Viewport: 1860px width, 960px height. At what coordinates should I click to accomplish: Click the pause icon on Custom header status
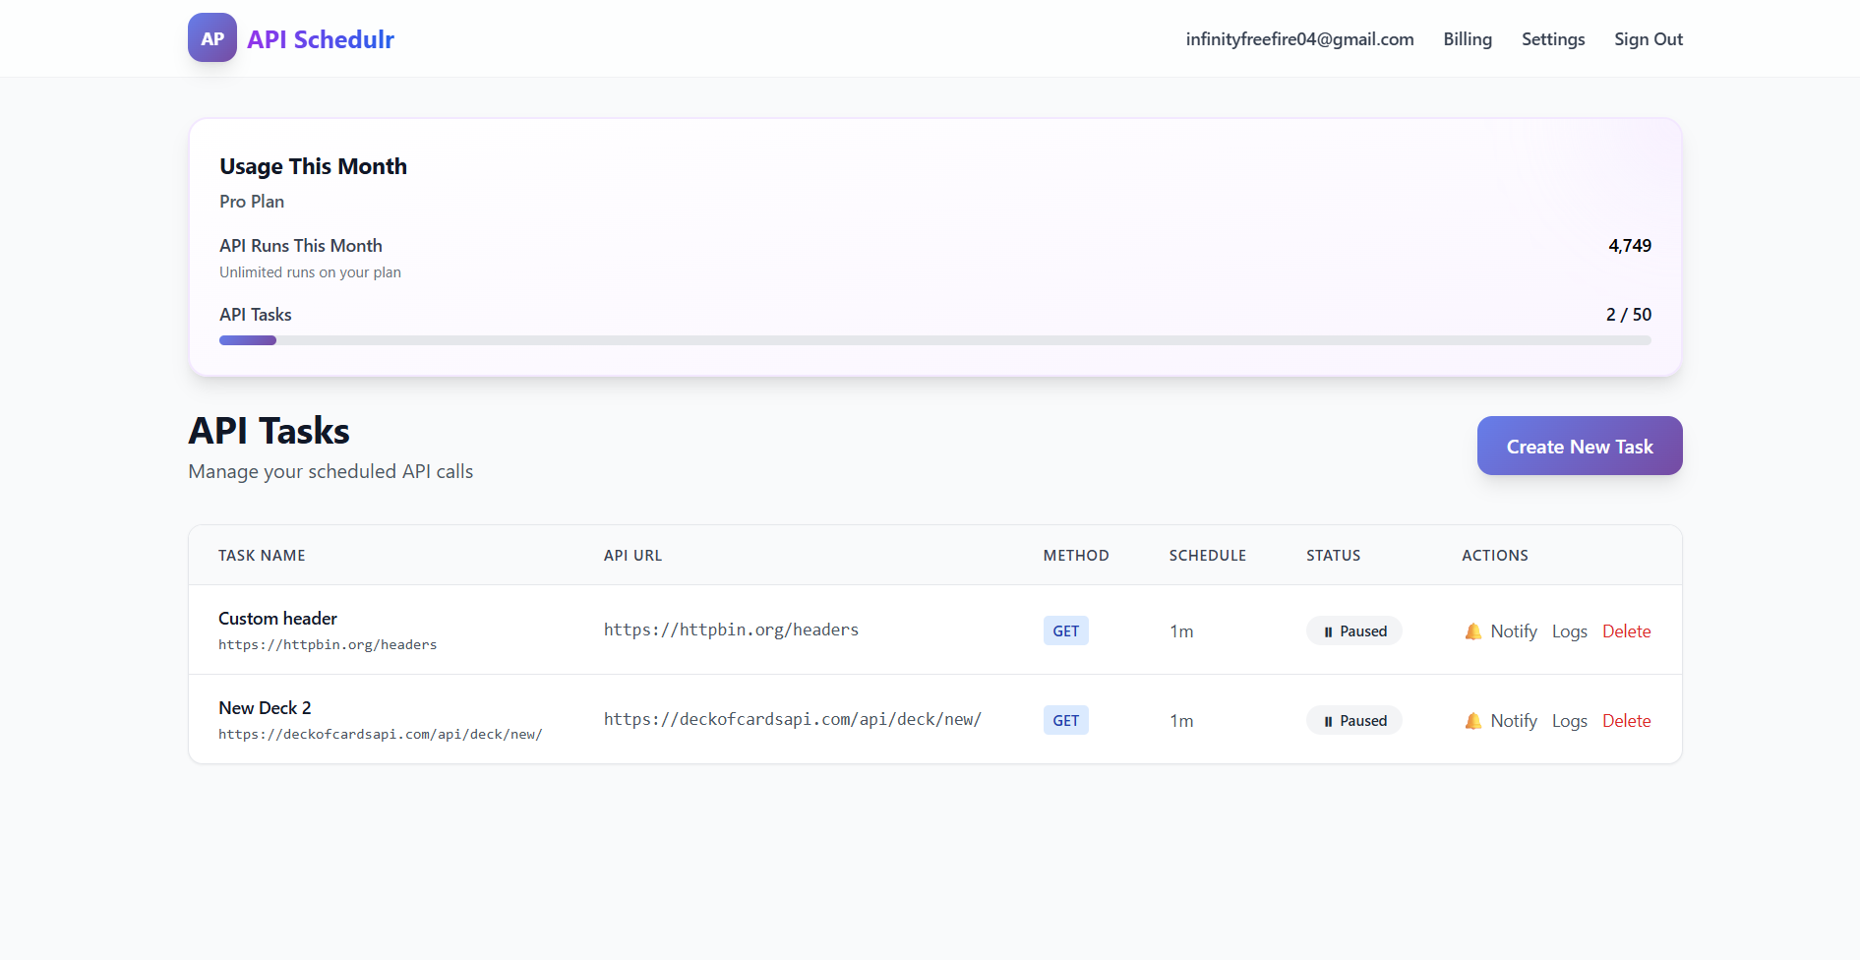(1328, 630)
